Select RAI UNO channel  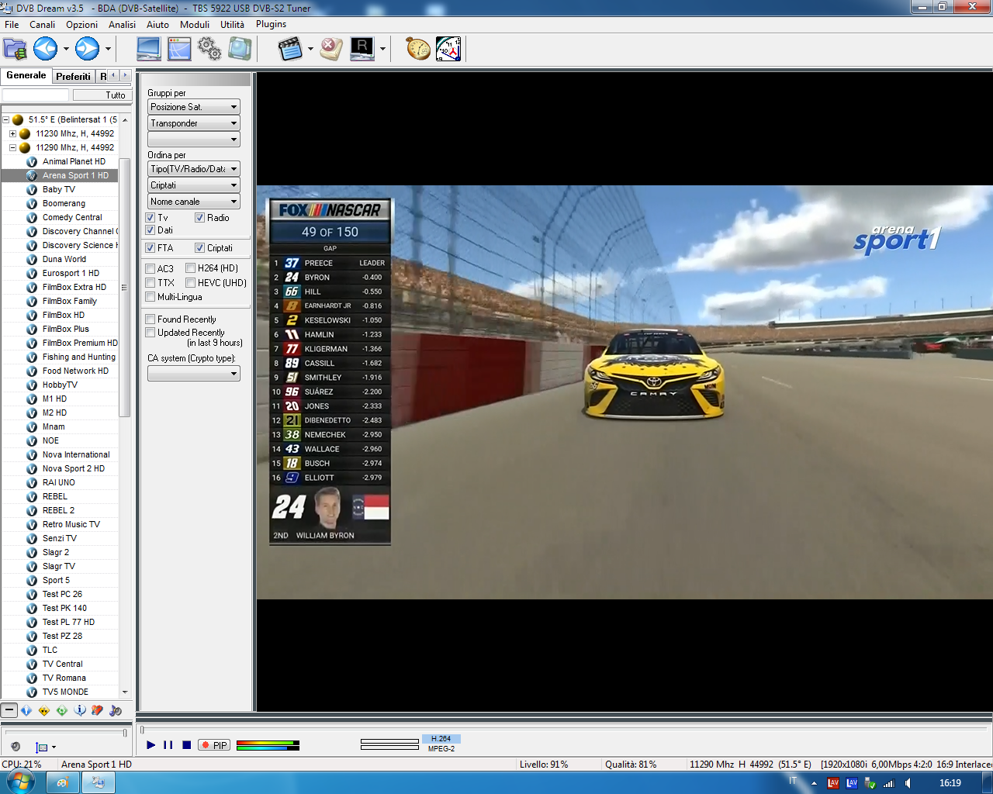59,482
